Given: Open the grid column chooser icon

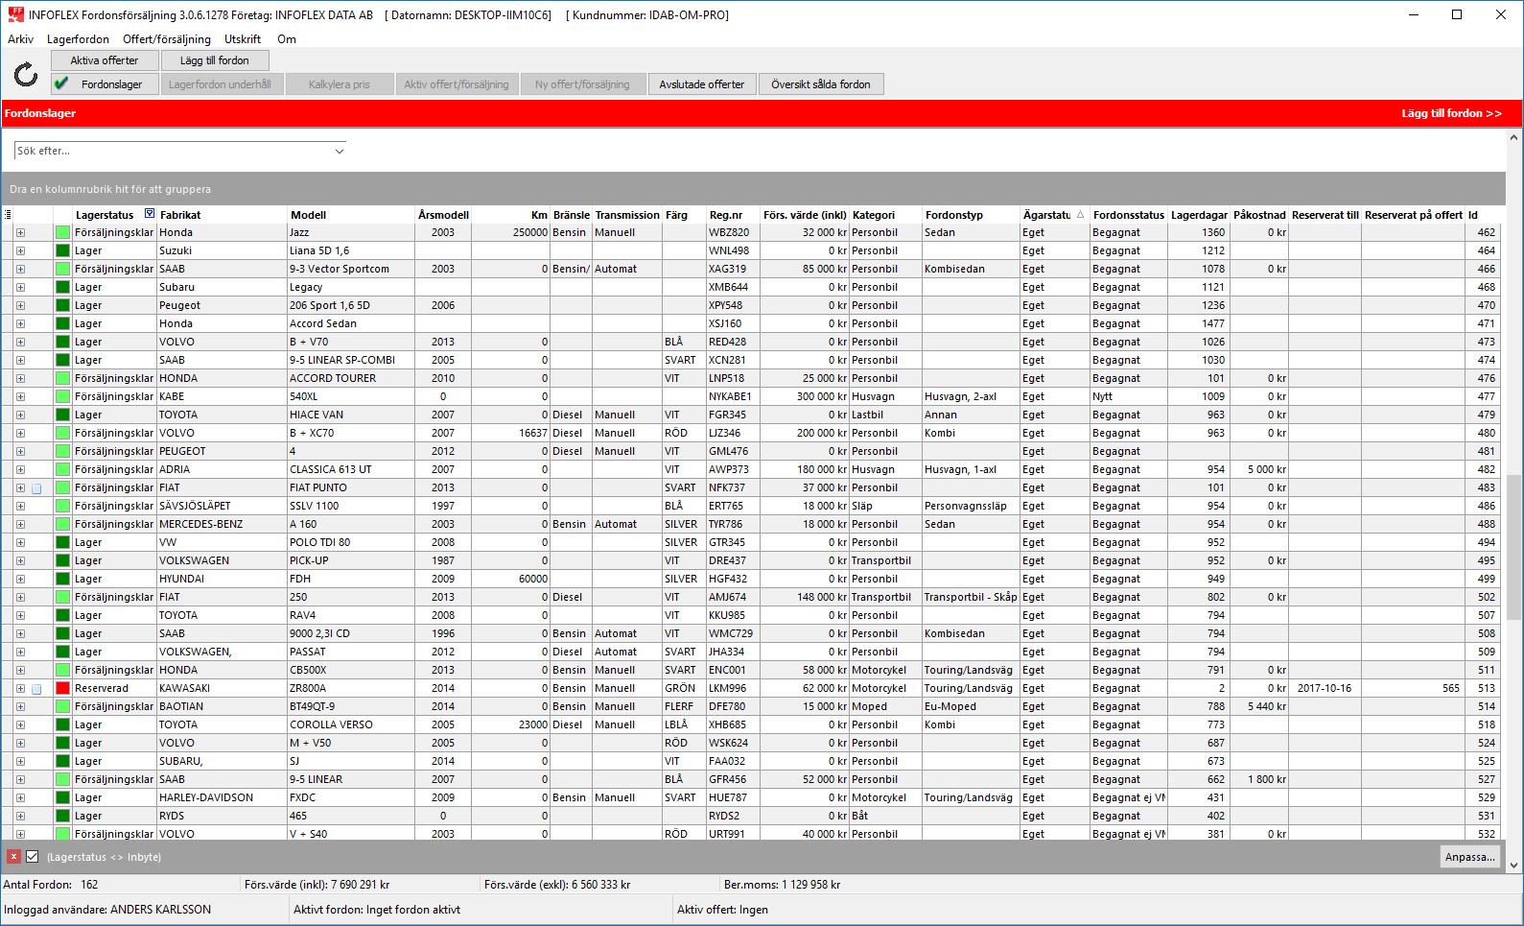Looking at the screenshot, I should (x=8, y=215).
